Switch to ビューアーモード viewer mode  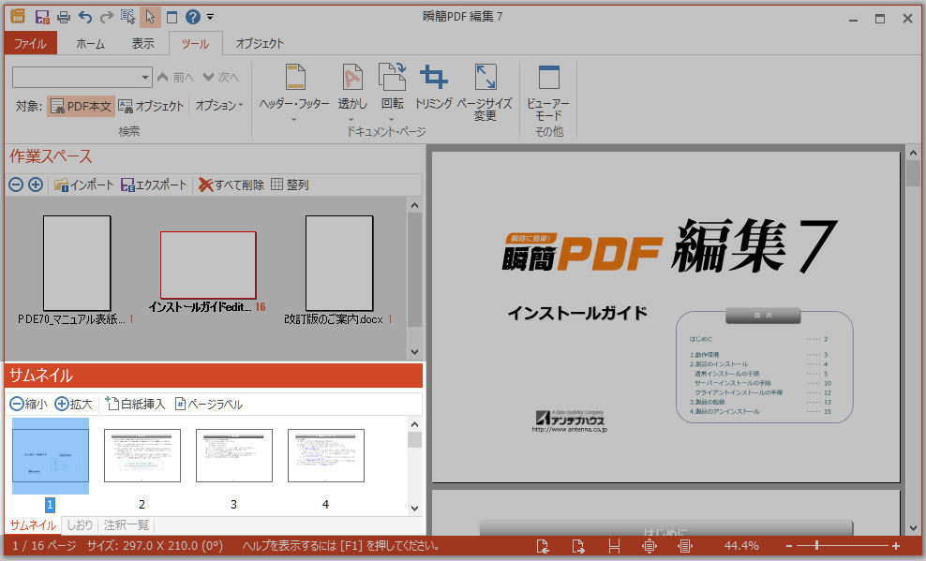(548, 92)
